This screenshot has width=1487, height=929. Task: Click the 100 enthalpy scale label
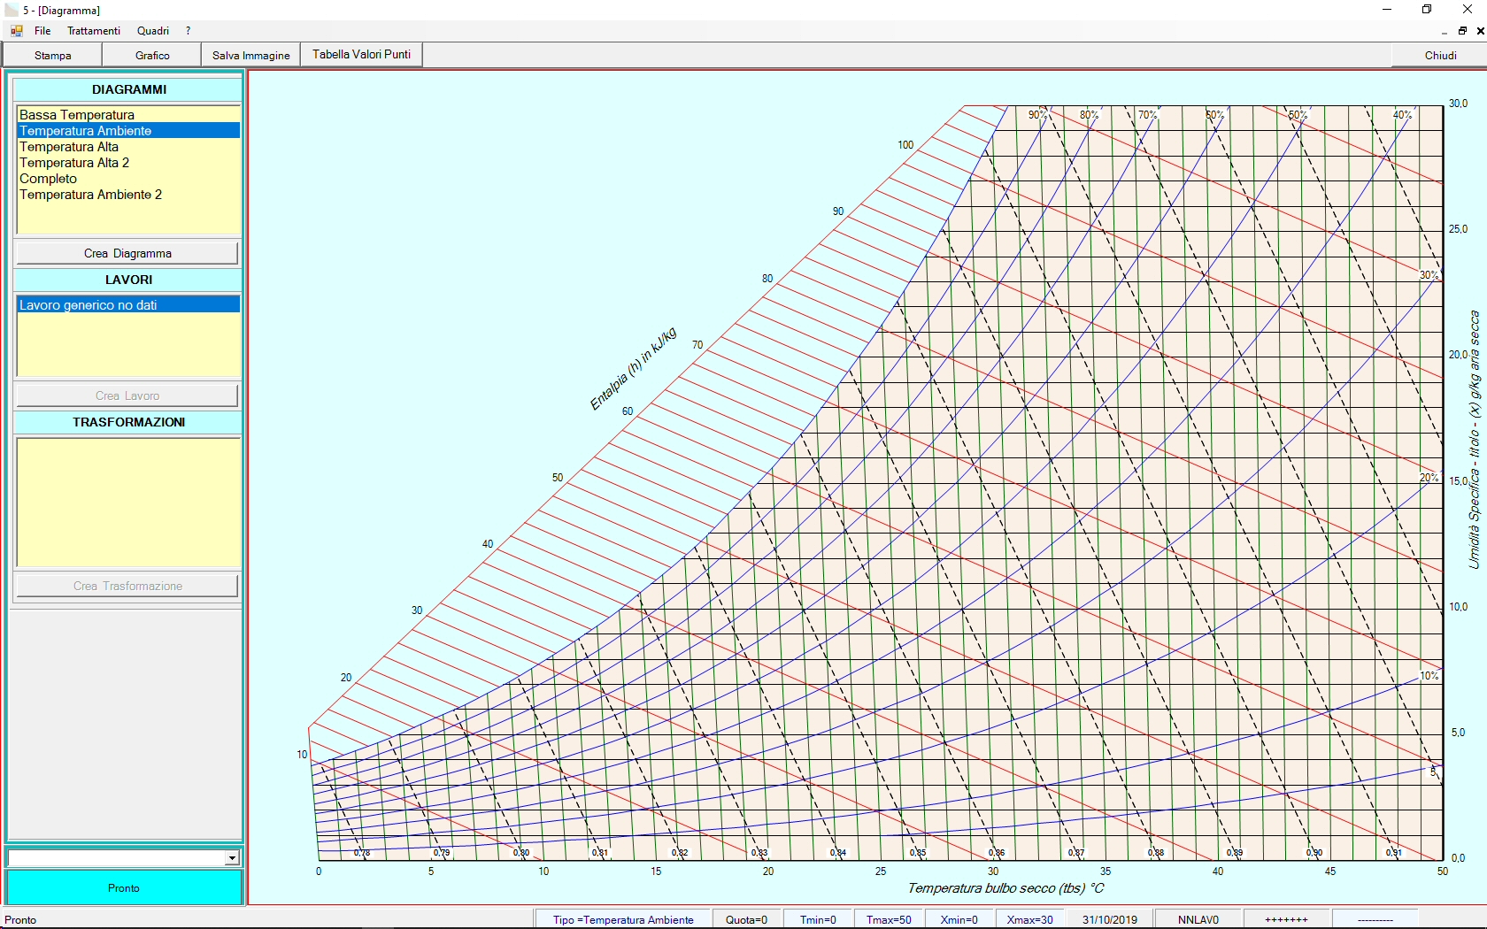[x=905, y=145]
